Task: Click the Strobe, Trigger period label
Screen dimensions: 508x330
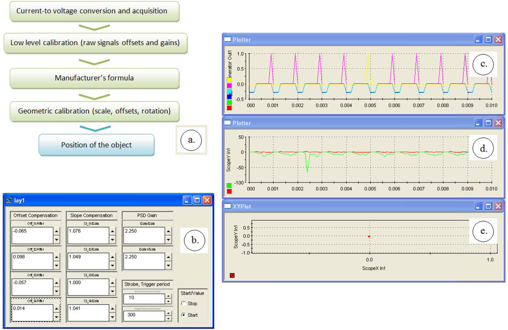Action: point(147,284)
